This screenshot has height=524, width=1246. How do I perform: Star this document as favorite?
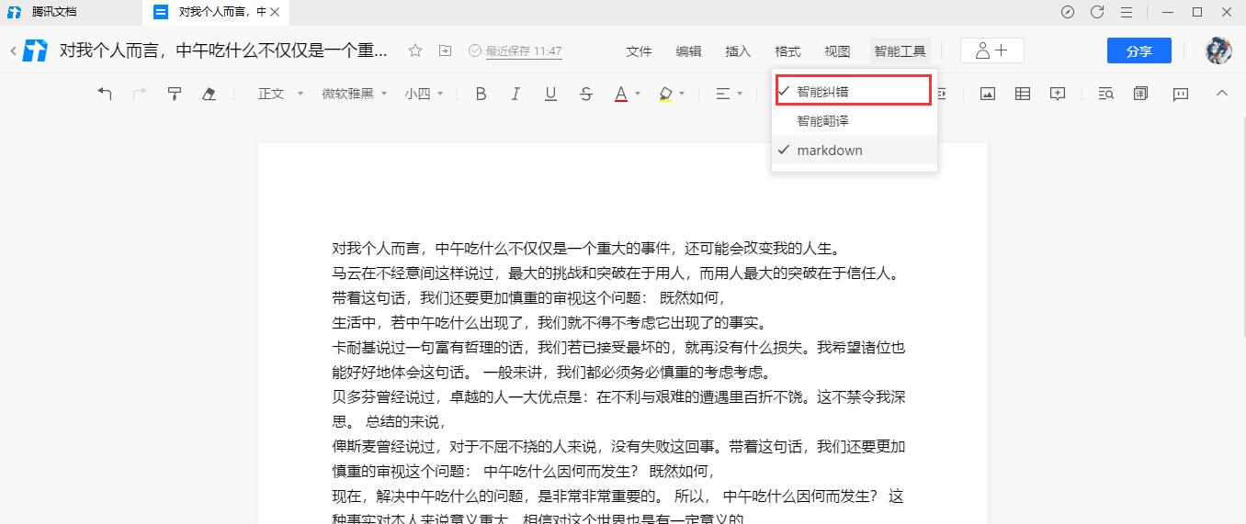(x=415, y=50)
